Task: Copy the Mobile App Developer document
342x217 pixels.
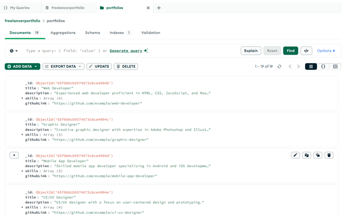Action: (306, 155)
